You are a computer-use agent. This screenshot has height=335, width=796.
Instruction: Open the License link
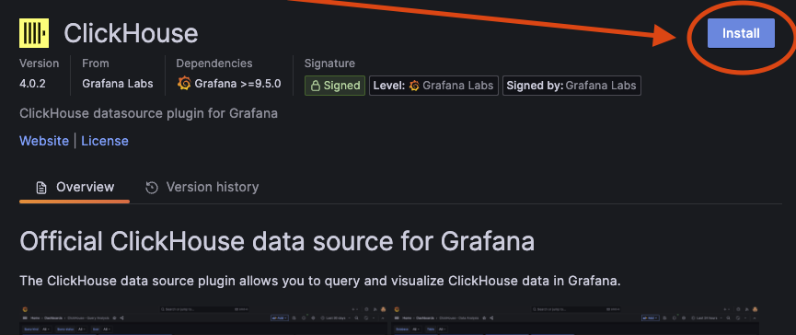[x=105, y=141]
